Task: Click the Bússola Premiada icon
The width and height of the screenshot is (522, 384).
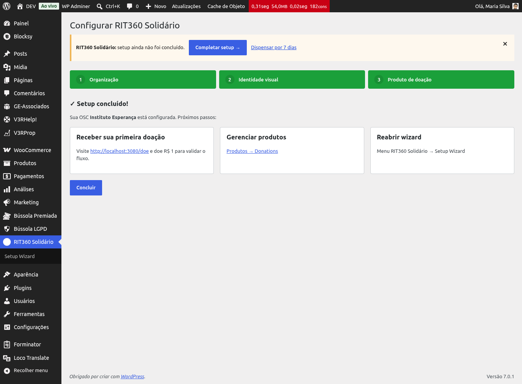Action: (x=7, y=216)
